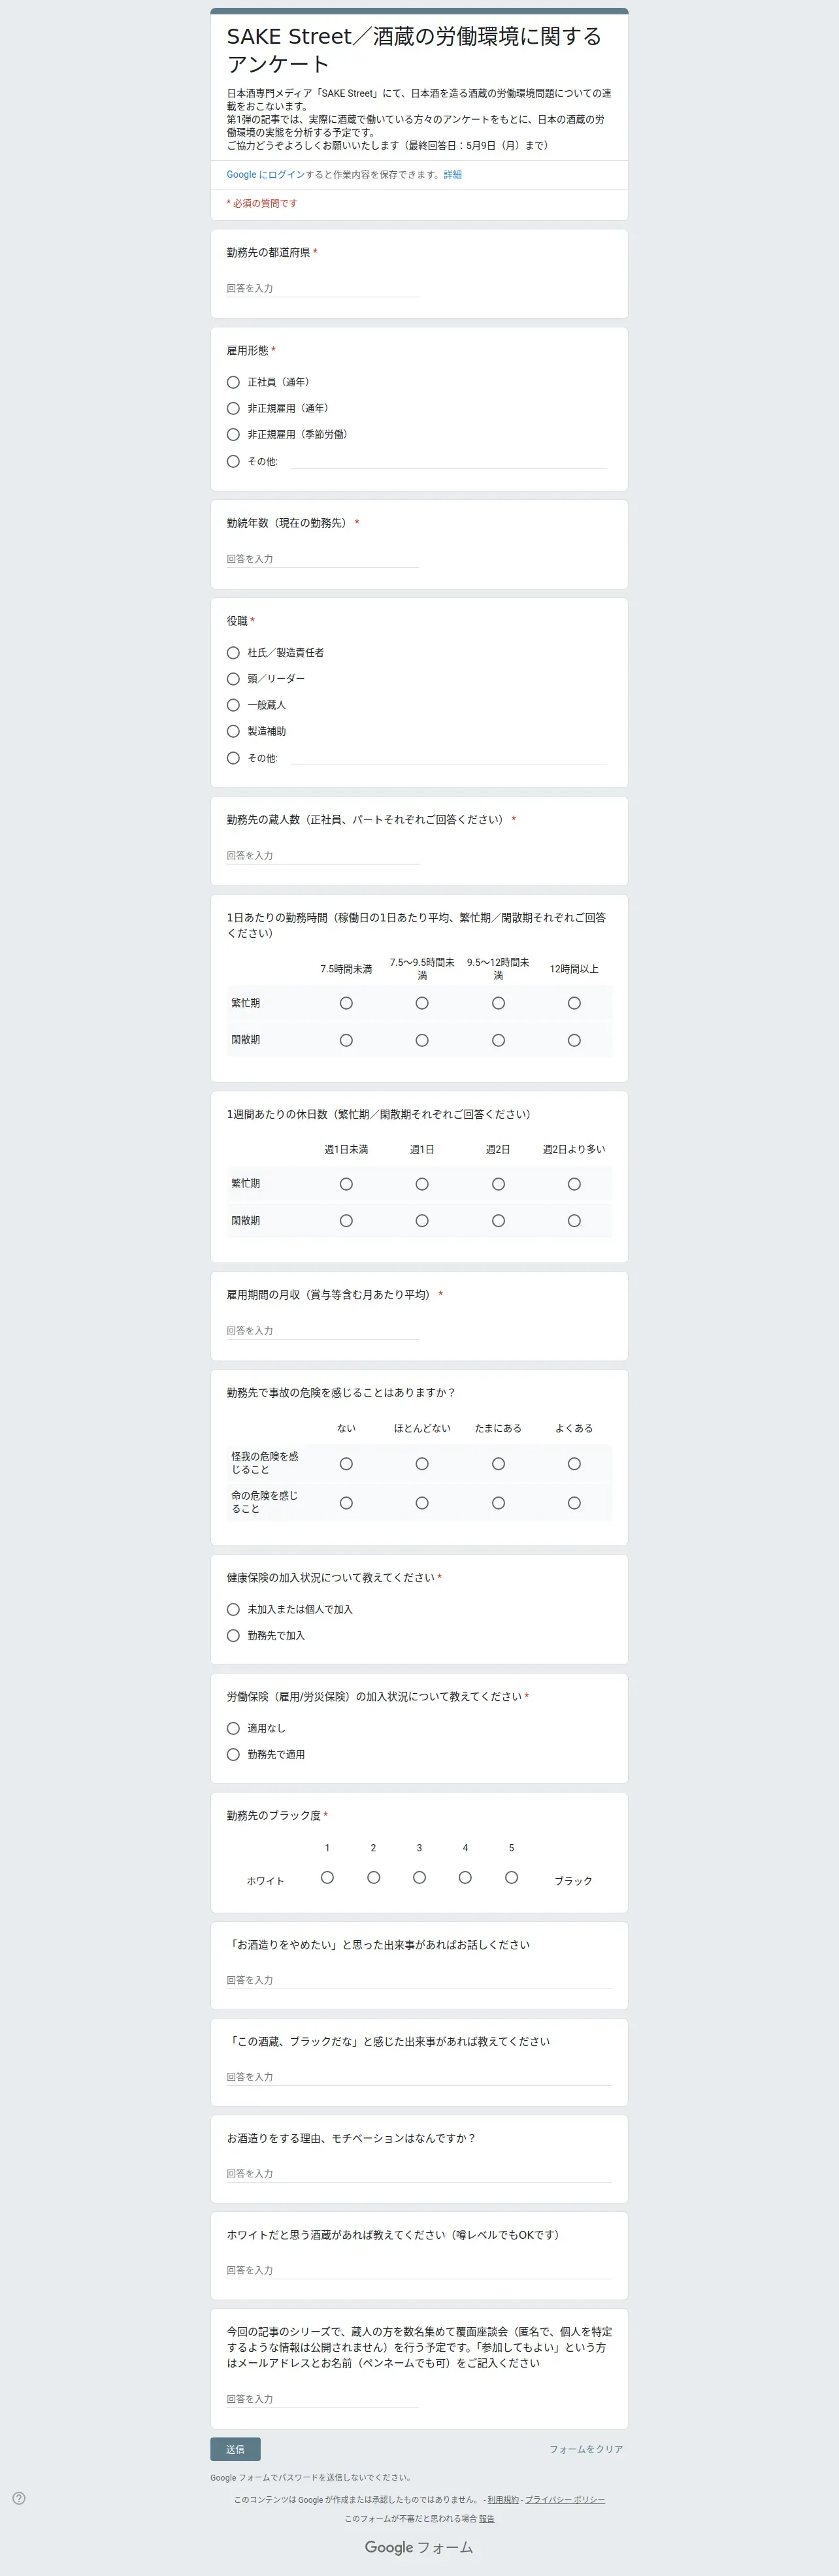Click the 送信 submit button

[x=235, y=2448]
